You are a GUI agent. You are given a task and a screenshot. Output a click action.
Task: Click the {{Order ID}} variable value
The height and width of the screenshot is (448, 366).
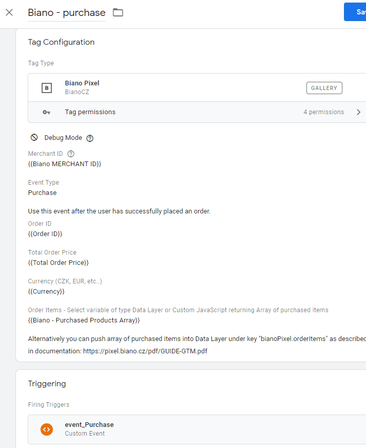point(45,234)
